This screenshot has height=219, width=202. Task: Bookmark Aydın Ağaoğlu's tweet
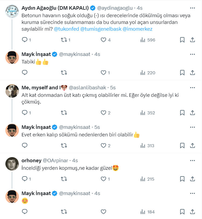[182, 40]
